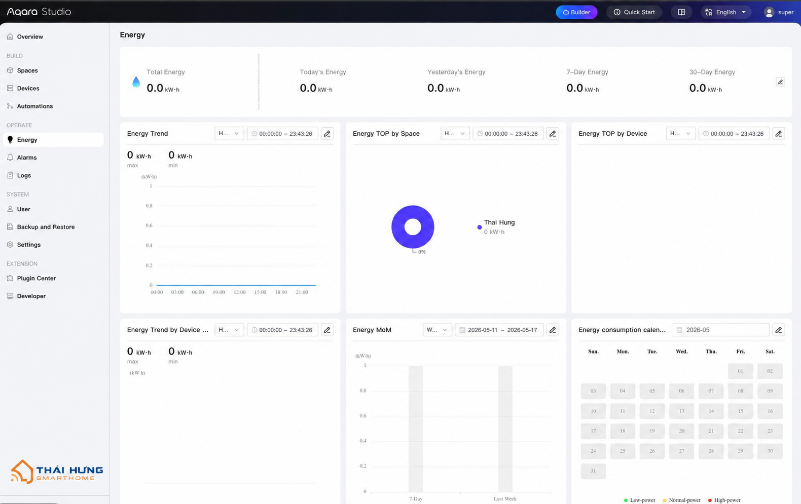This screenshot has width=801, height=504.
Task: Open Devices in the sidebar
Action: [x=53, y=88]
